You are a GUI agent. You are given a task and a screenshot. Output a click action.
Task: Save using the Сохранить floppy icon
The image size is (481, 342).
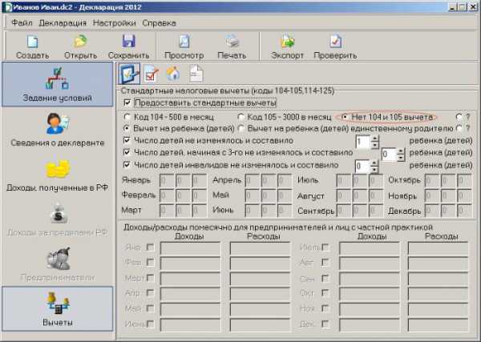pos(128,42)
